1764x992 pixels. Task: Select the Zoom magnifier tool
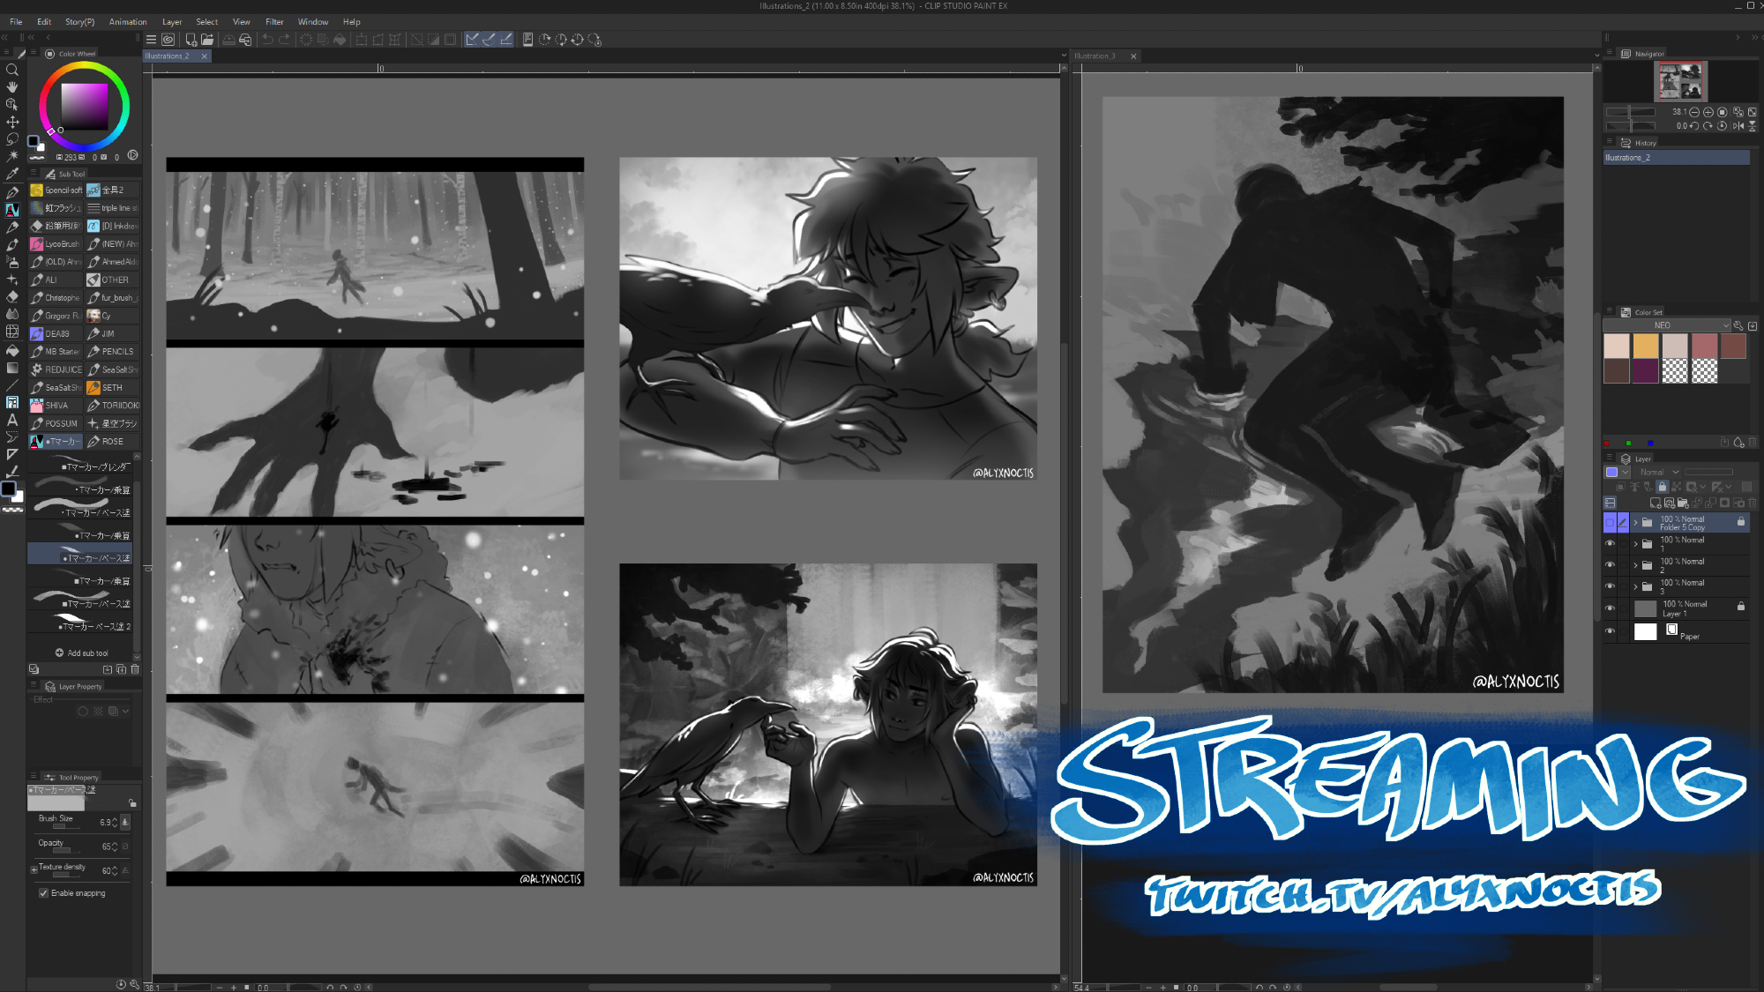coord(12,70)
